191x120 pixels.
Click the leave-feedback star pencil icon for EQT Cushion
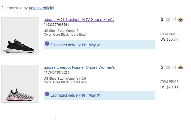coord(174,19)
